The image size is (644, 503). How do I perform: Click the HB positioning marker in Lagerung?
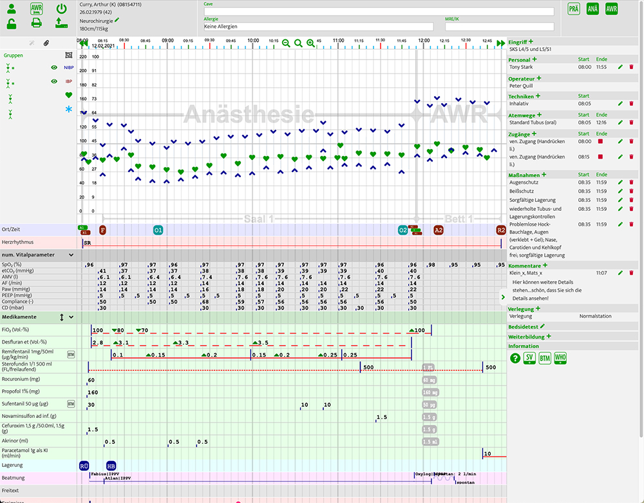pos(111,466)
